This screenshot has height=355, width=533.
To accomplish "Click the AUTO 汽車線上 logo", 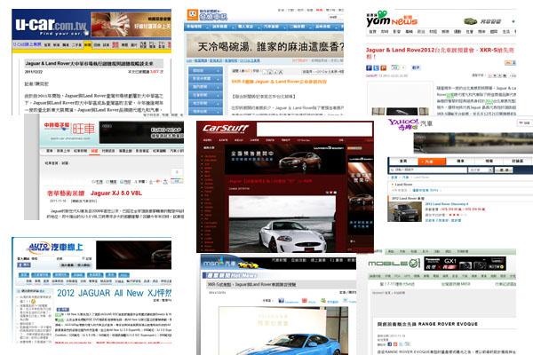I will tap(46, 251).
